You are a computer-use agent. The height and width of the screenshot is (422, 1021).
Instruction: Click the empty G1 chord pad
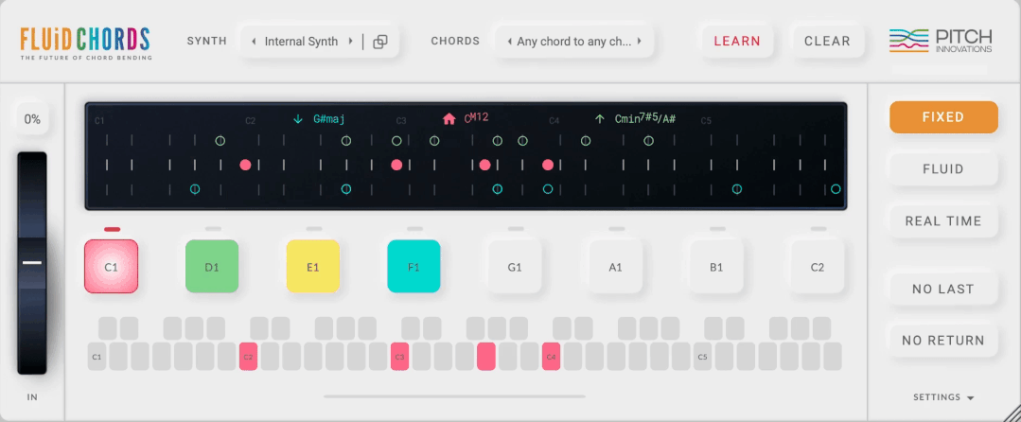tap(515, 267)
